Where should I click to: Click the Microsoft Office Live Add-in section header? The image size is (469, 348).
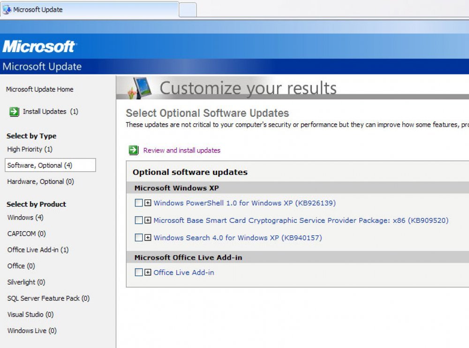click(x=188, y=257)
